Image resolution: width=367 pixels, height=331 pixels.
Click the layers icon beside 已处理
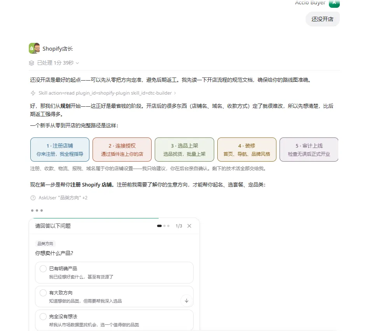point(31,63)
